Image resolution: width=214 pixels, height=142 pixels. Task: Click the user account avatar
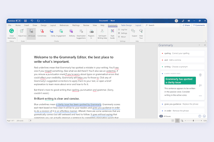(176, 21)
